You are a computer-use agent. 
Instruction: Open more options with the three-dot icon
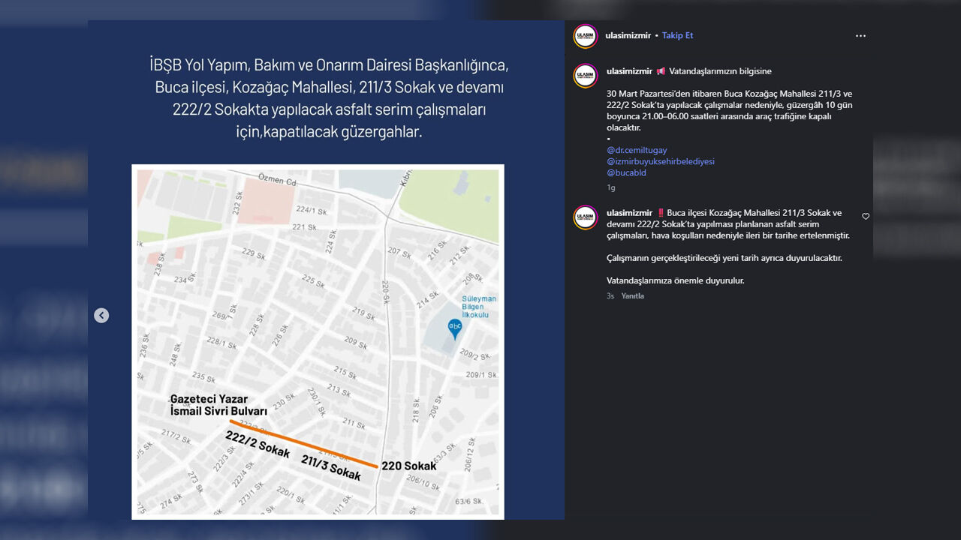pos(860,36)
